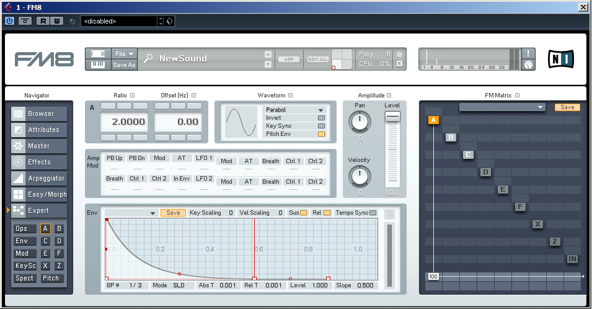
Task: Select operator D in Expert navigator
Action: [x=59, y=241]
